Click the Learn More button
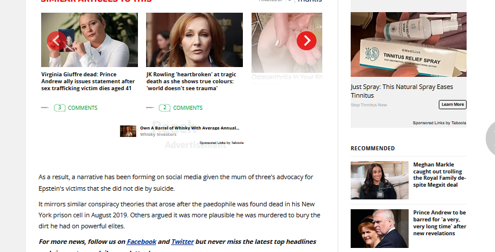The height and width of the screenshot is (252, 495). click(452, 105)
